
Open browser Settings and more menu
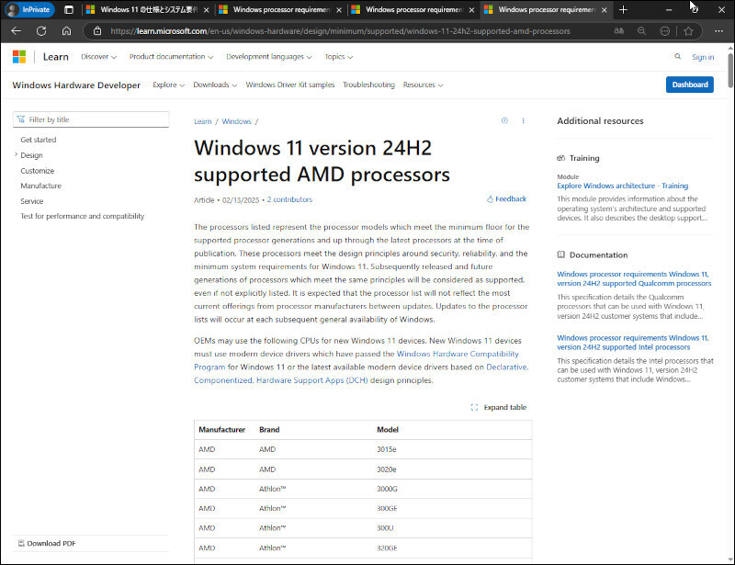coord(718,31)
